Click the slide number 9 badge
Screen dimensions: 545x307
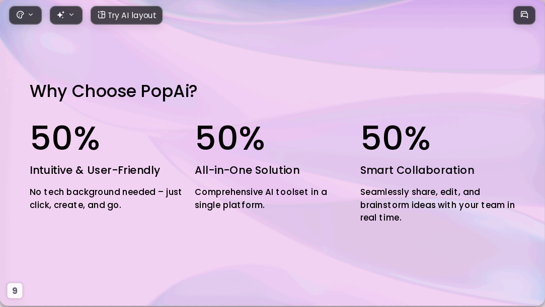(x=15, y=291)
